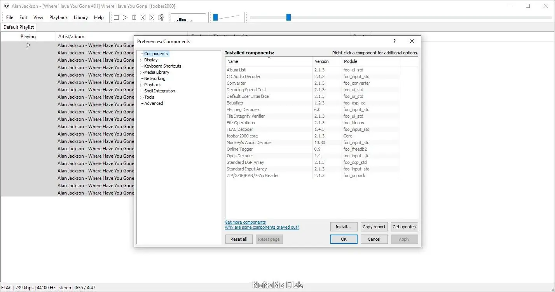Select the 'Monkey's Audio Decoder' component
This screenshot has width=555, height=292.
[312, 143]
